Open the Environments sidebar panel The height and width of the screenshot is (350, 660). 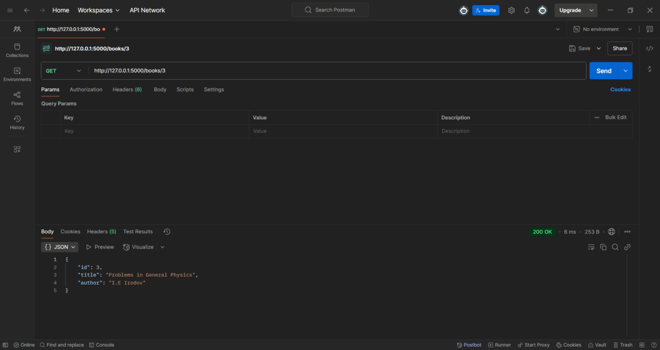(17, 74)
